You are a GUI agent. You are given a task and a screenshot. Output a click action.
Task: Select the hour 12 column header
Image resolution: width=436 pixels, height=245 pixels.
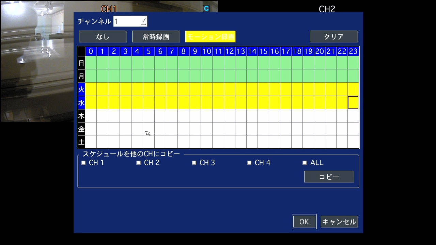click(230, 51)
